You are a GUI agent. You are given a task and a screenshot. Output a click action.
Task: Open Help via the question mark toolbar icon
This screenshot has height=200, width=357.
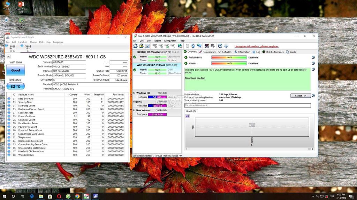point(220,46)
